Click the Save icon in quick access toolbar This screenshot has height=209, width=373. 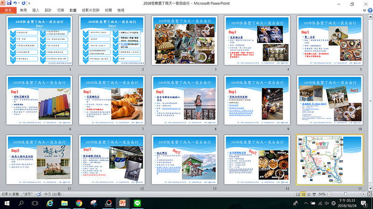10,3
